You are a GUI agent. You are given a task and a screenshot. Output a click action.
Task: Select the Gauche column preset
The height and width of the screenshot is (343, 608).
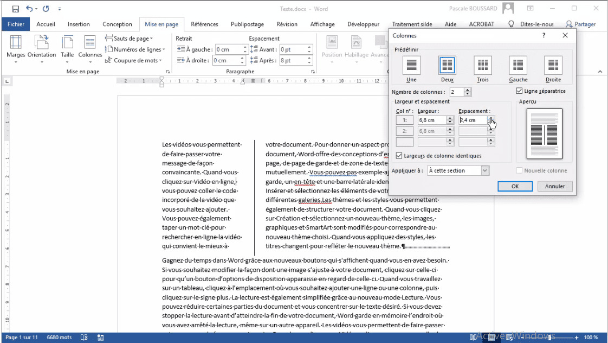click(x=518, y=69)
